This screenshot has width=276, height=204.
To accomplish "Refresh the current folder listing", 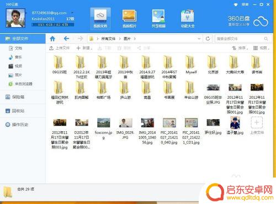I will 208,39.
